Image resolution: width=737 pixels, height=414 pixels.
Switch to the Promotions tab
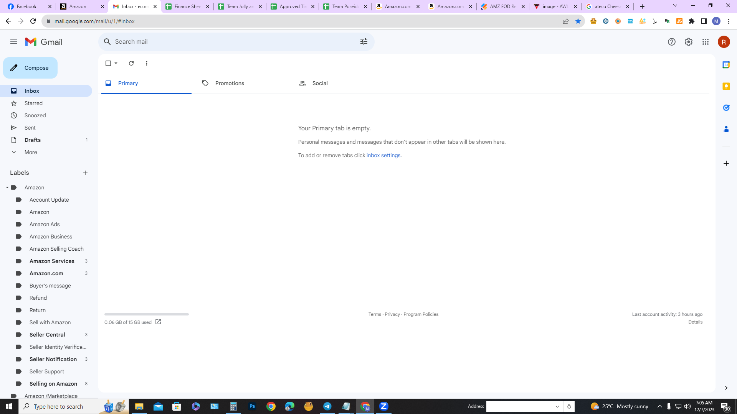pyautogui.click(x=243, y=83)
